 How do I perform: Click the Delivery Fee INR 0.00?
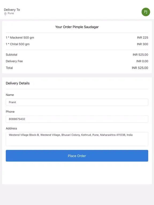click(142, 61)
